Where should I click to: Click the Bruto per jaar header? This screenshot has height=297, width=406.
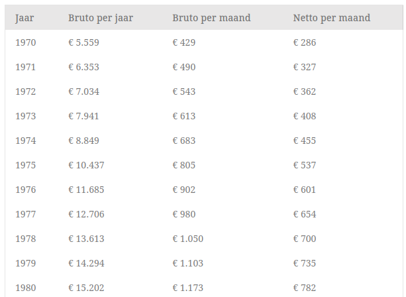[101, 18]
